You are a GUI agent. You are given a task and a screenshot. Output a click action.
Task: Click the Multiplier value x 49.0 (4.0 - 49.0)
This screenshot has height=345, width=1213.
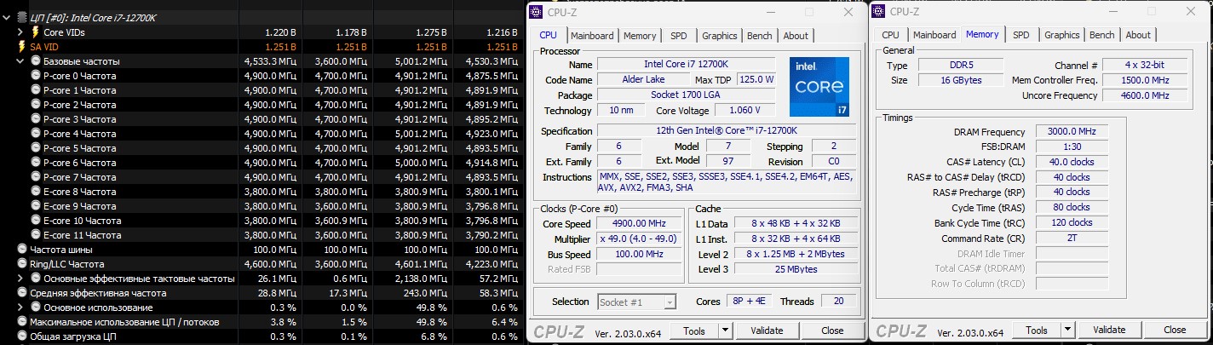(640, 239)
